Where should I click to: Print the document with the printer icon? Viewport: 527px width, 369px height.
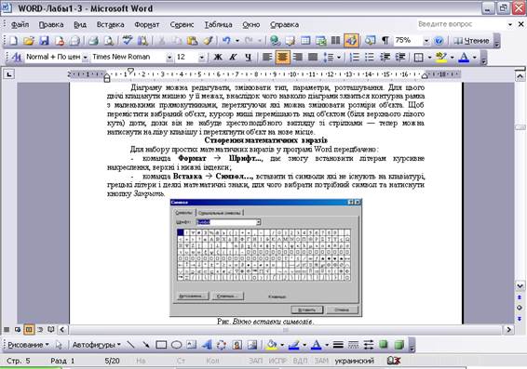click(x=93, y=41)
